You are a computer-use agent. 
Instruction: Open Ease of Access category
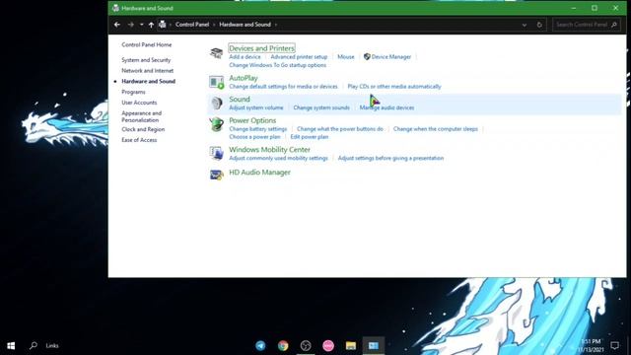(x=139, y=140)
